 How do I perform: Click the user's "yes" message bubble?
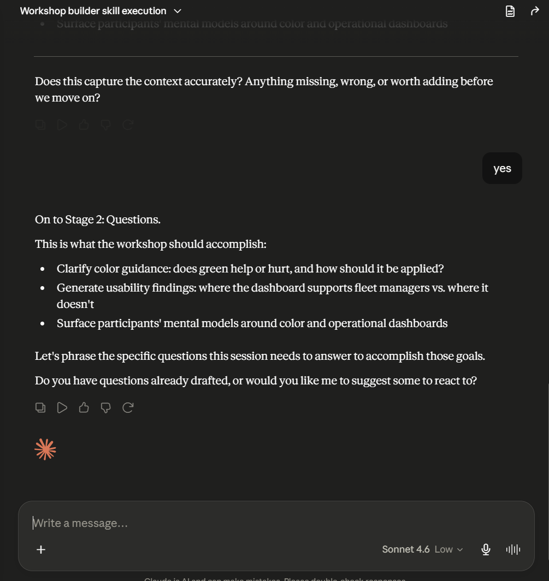(x=502, y=168)
